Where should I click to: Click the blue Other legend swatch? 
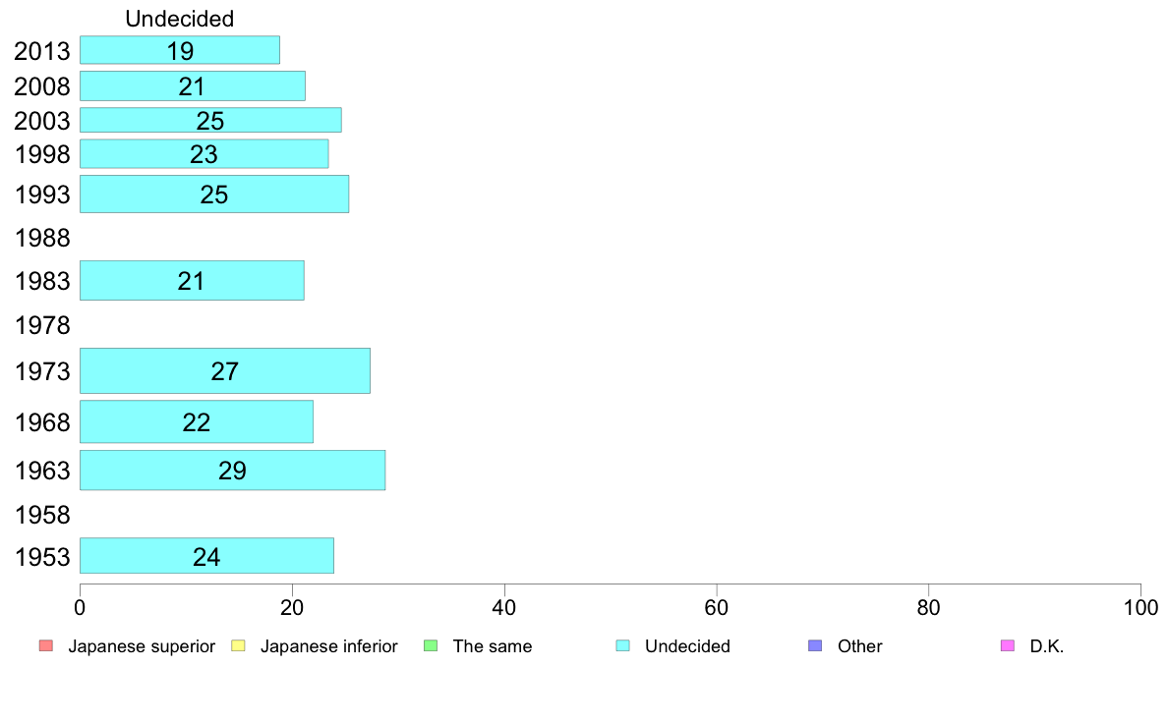coord(815,645)
